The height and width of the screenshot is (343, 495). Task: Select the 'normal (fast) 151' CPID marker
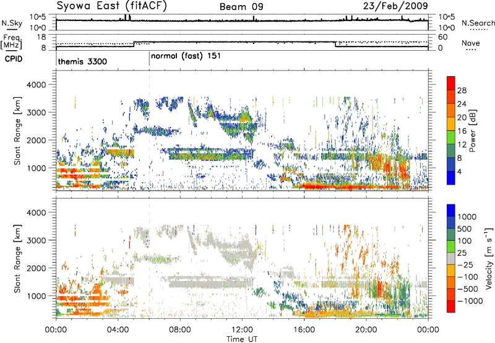pos(186,56)
